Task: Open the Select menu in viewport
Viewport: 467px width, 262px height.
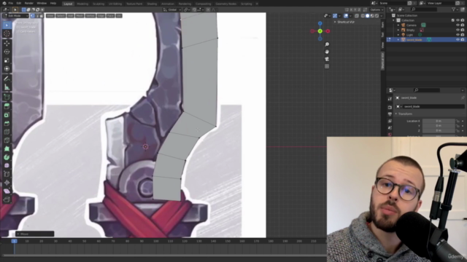Action: 61,16
